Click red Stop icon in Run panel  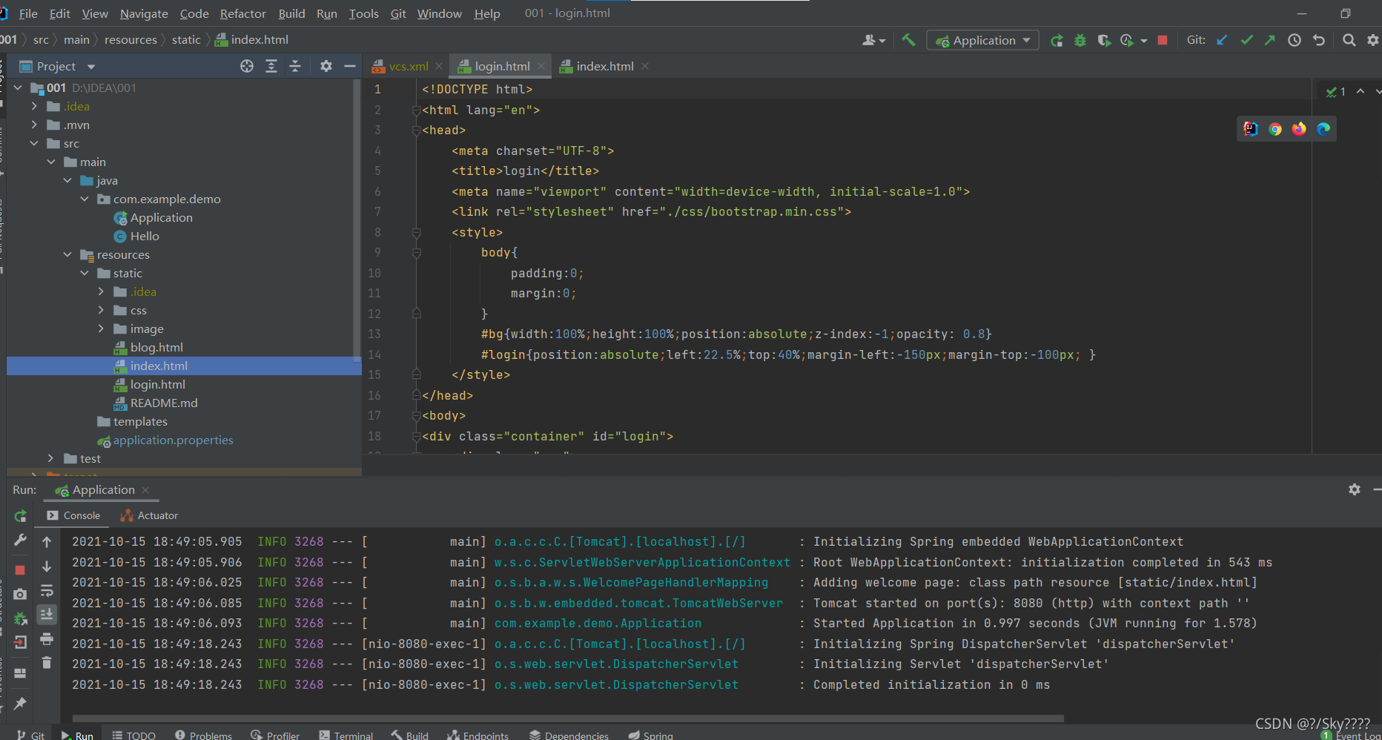click(x=21, y=569)
